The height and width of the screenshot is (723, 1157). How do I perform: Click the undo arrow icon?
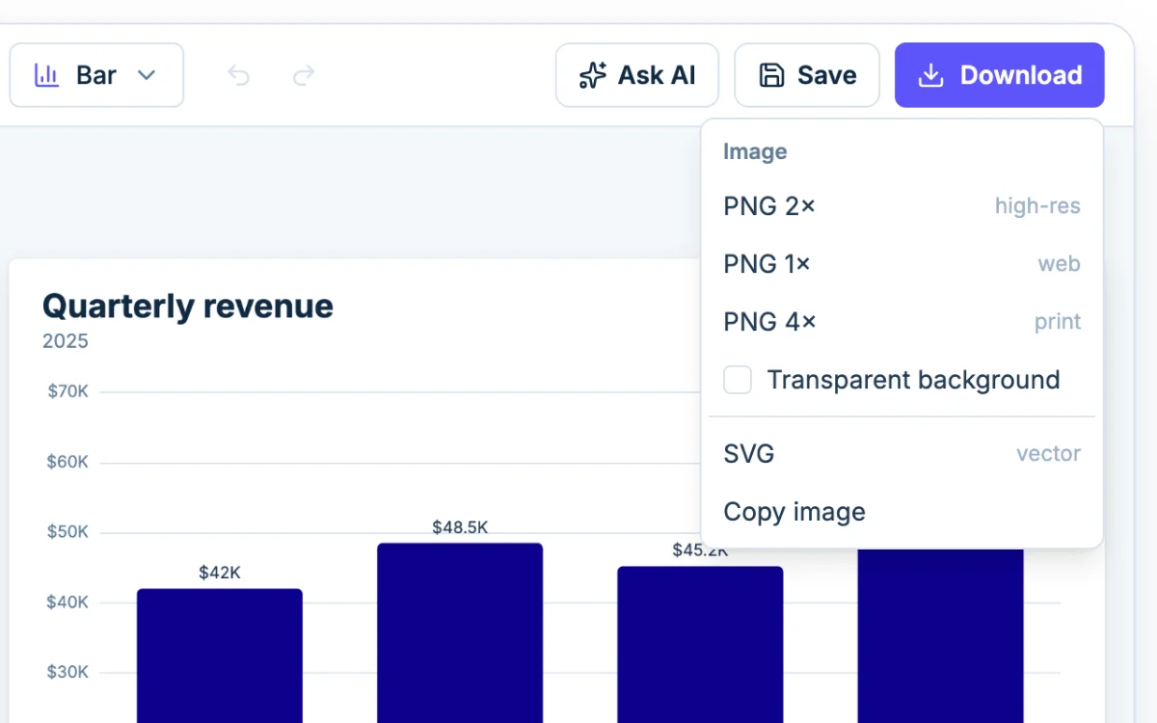click(x=239, y=75)
